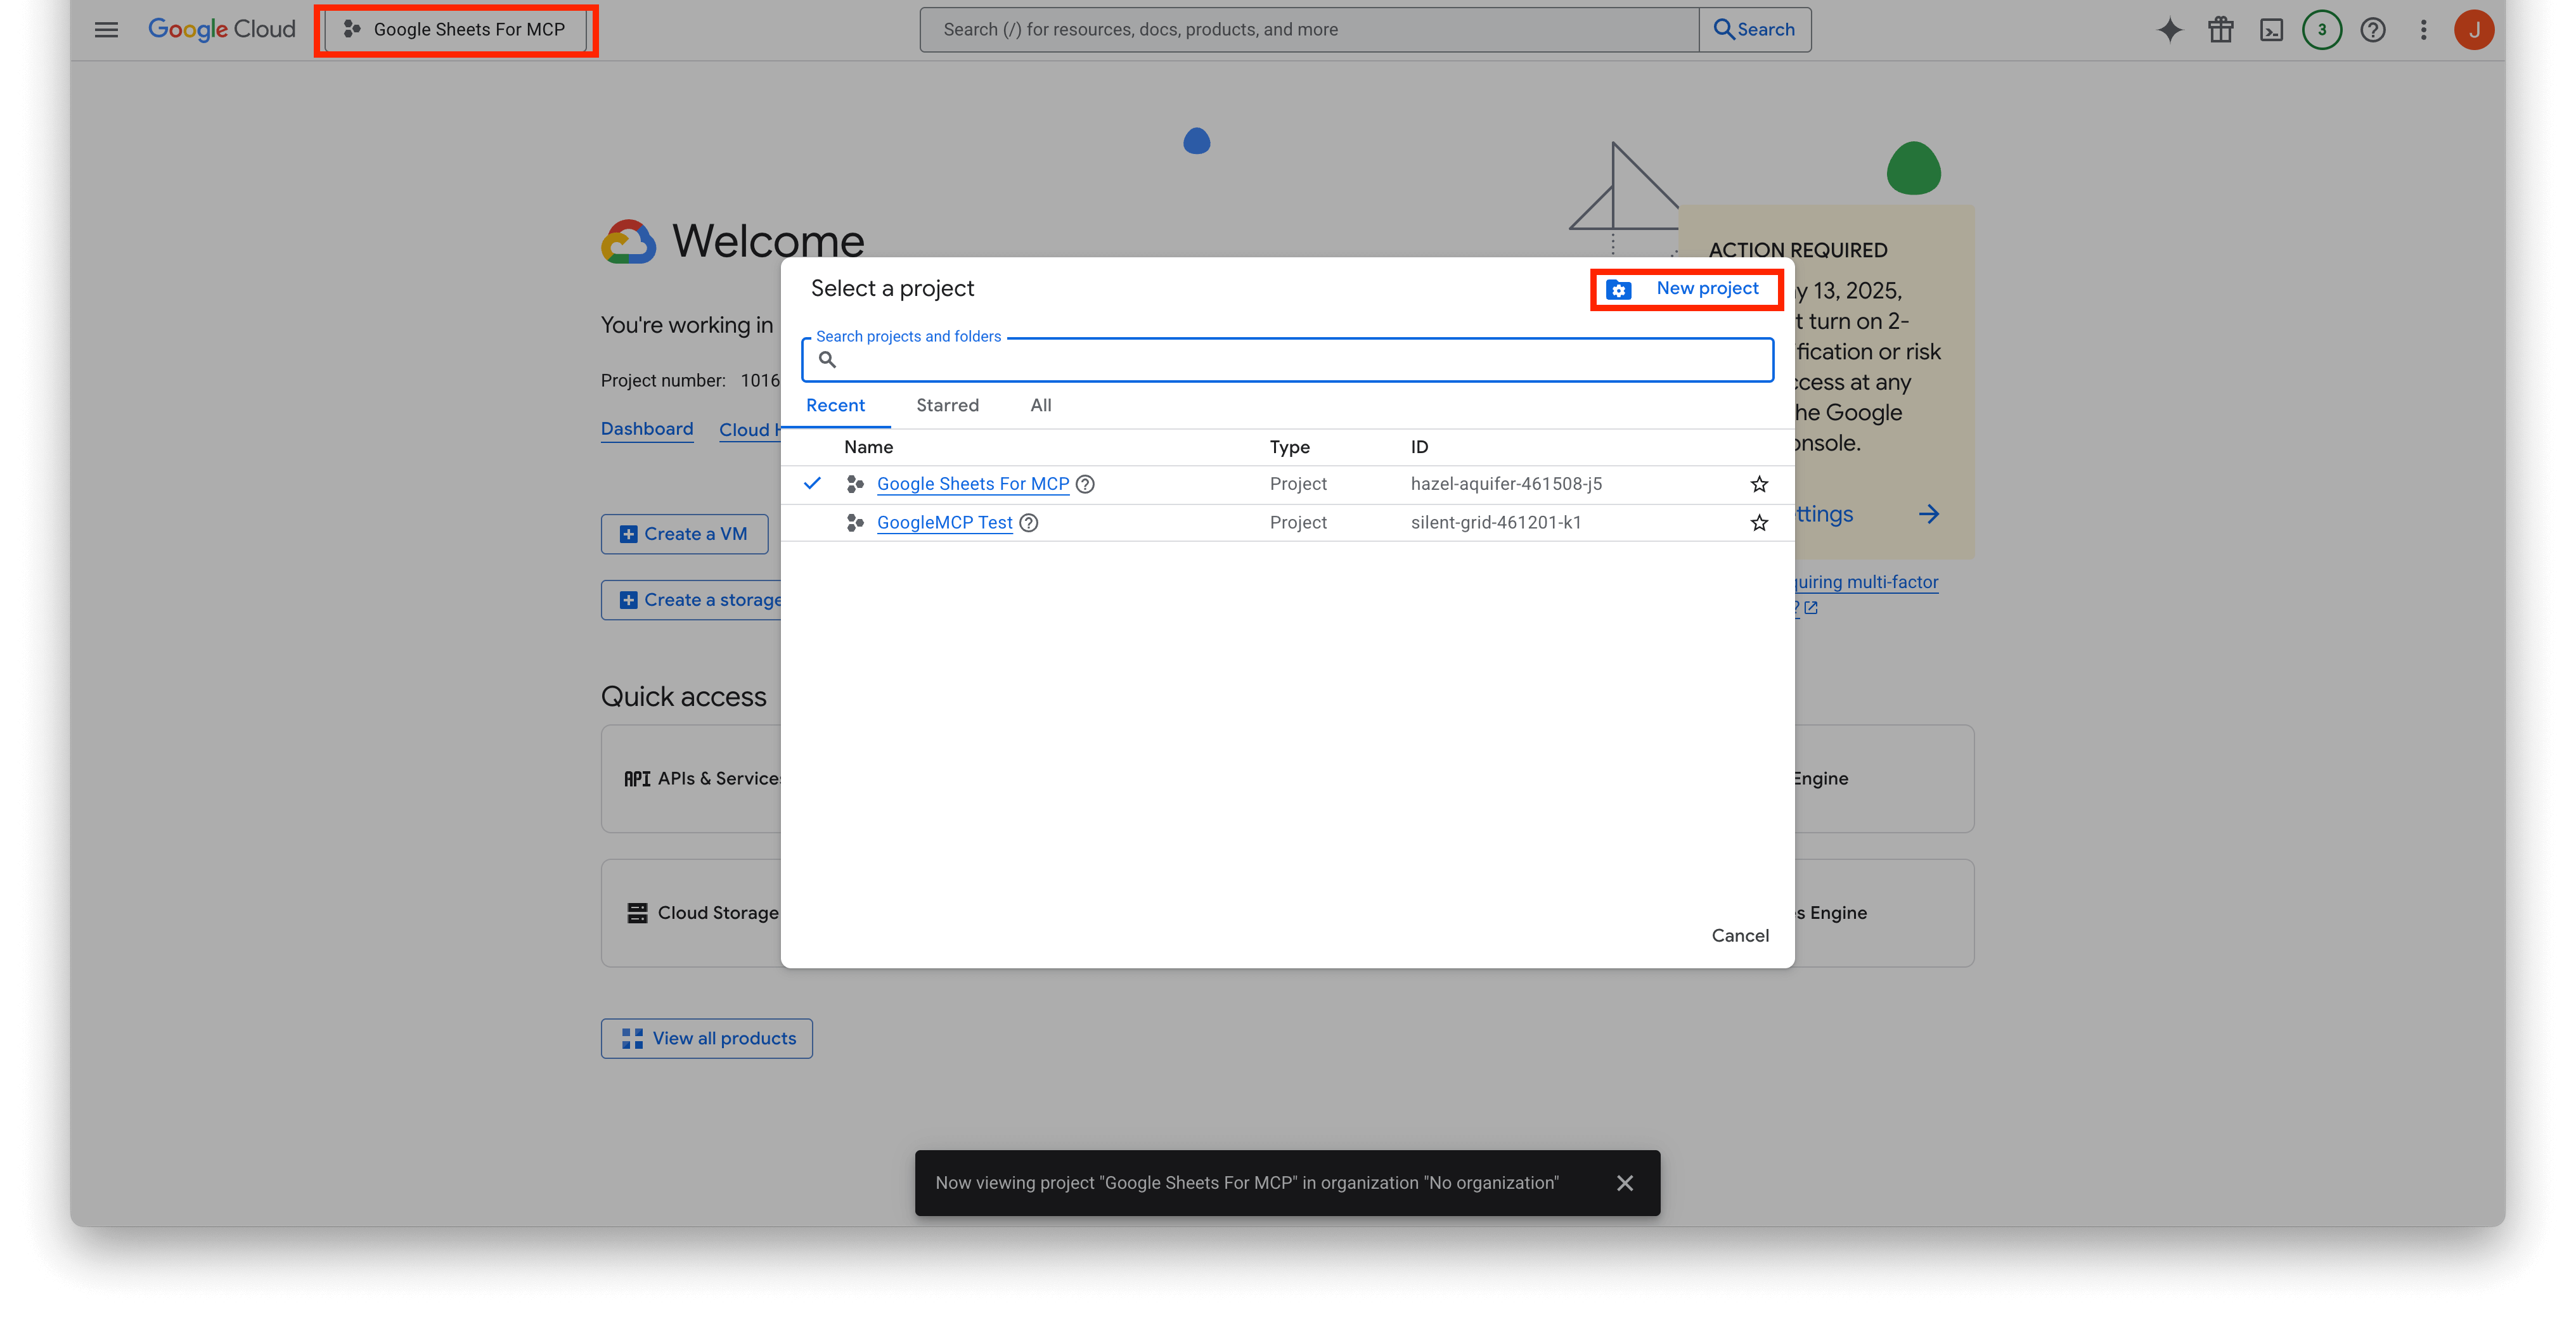Switch to the Starred tab

point(947,405)
